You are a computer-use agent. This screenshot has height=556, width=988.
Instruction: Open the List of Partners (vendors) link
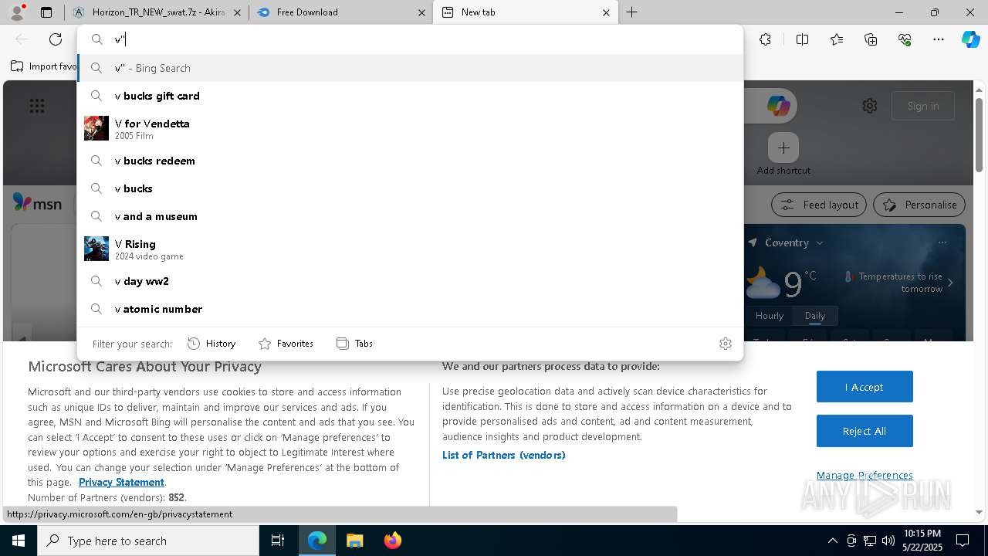[x=504, y=455]
